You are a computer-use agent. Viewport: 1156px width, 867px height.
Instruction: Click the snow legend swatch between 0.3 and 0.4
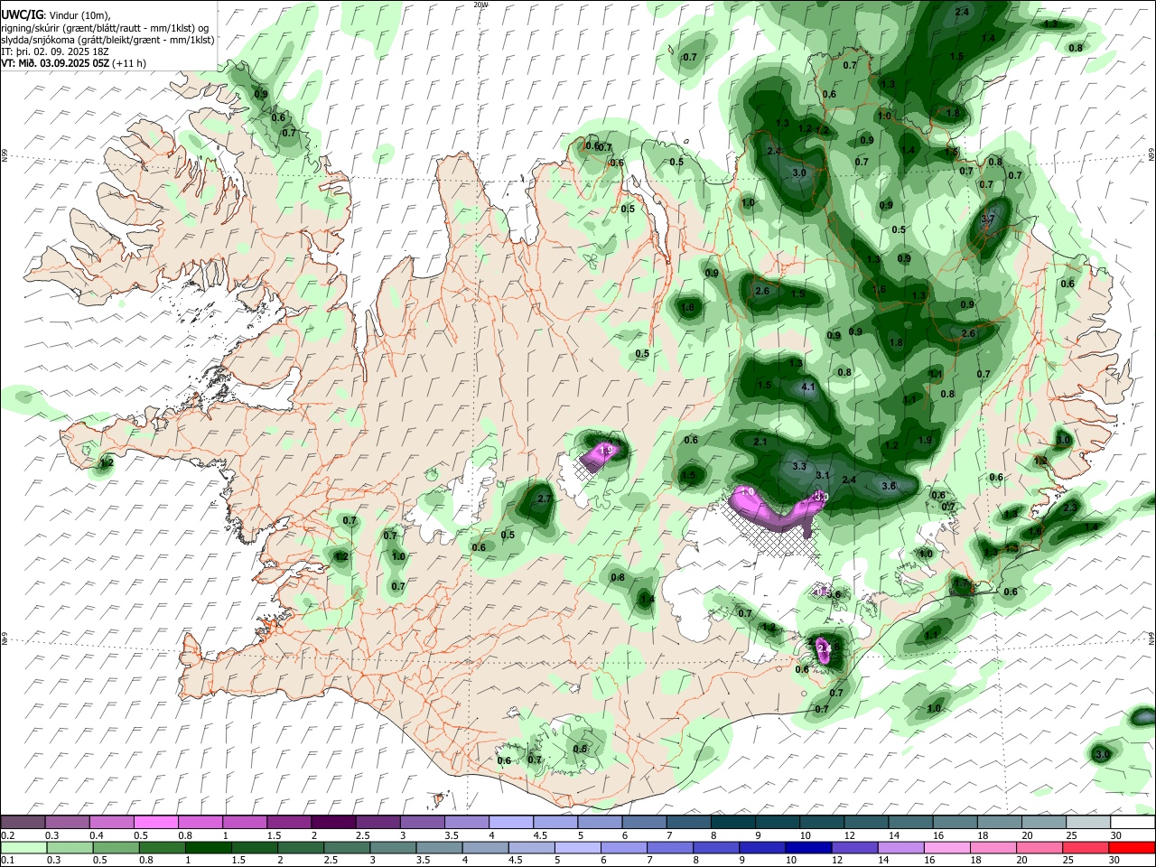67,823
